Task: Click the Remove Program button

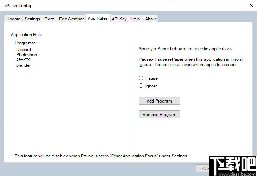Action: [x=159, y=114]
